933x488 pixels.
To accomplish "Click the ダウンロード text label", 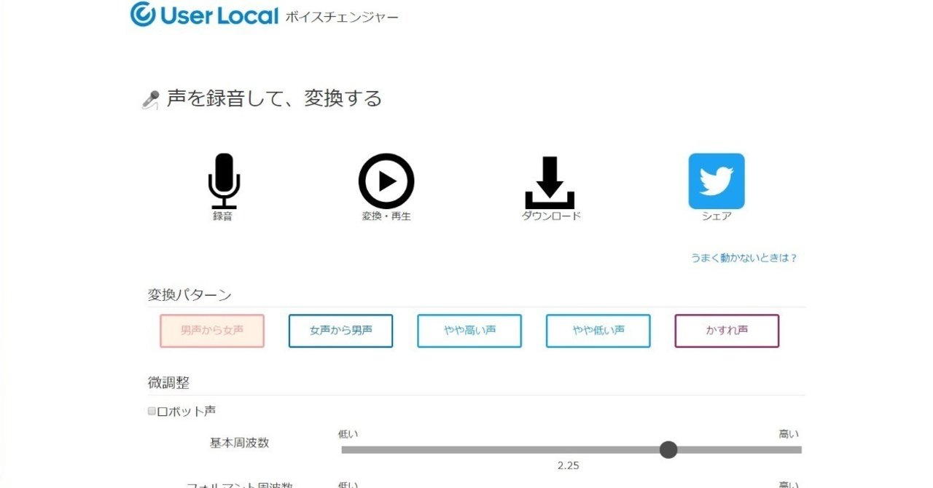I will pyautogui.click(x=551, y=216).
